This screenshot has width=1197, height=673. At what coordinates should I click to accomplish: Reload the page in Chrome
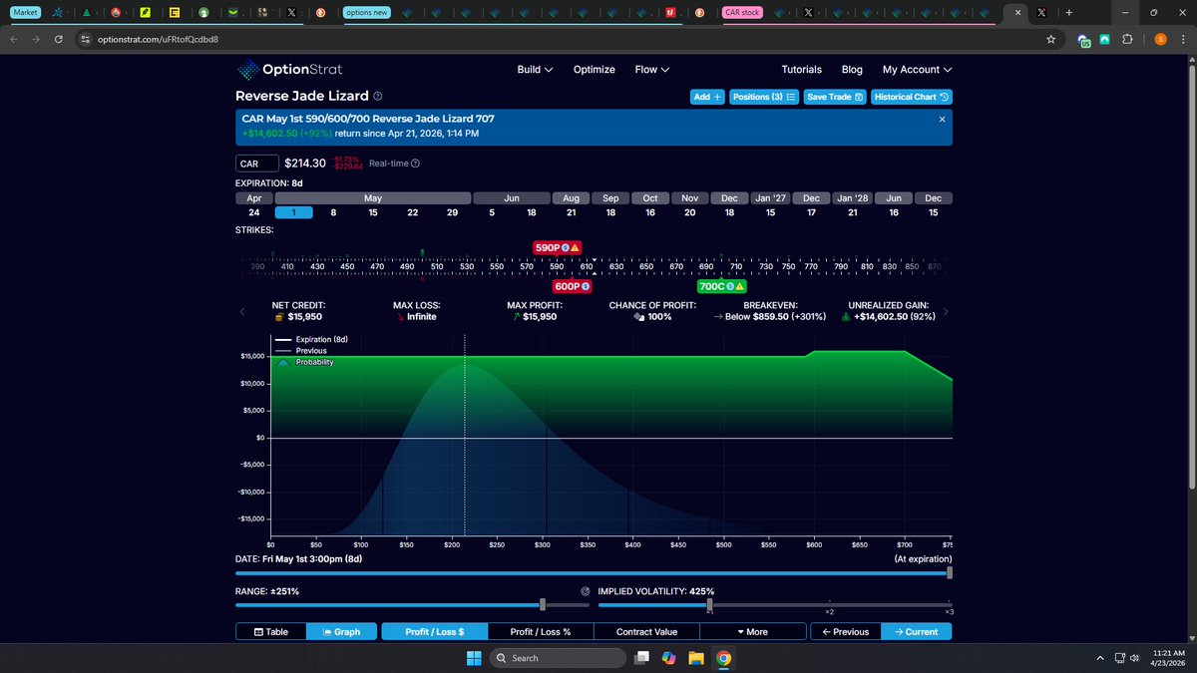coord(59,39)
